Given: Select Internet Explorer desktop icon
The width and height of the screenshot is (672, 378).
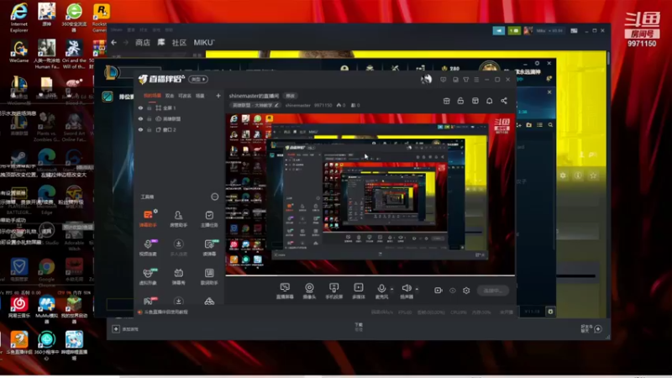Looking at the screenshot, I should tap(18, 17).
